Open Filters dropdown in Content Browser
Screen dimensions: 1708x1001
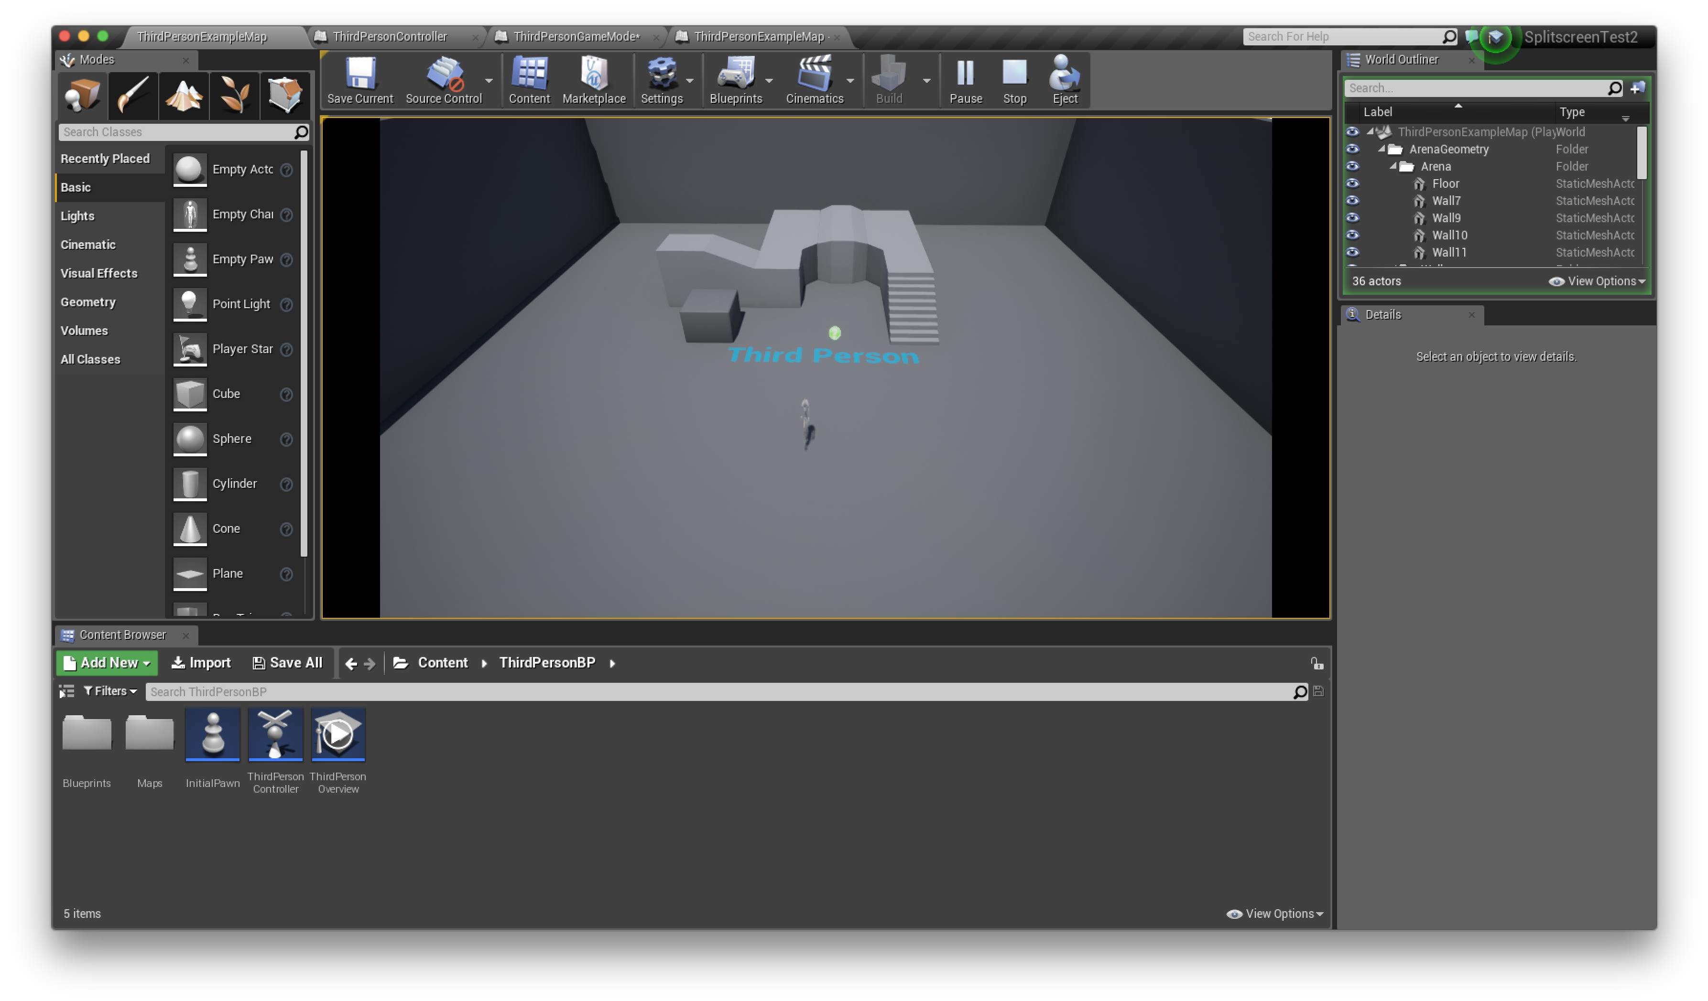[110, 691]
